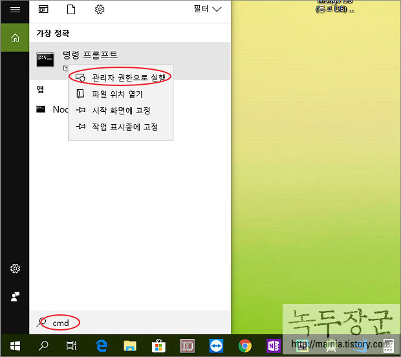The height and width of the screenshot is (357, 401).
Task: Filter search results by documents icon
Action: pos(71,10)
